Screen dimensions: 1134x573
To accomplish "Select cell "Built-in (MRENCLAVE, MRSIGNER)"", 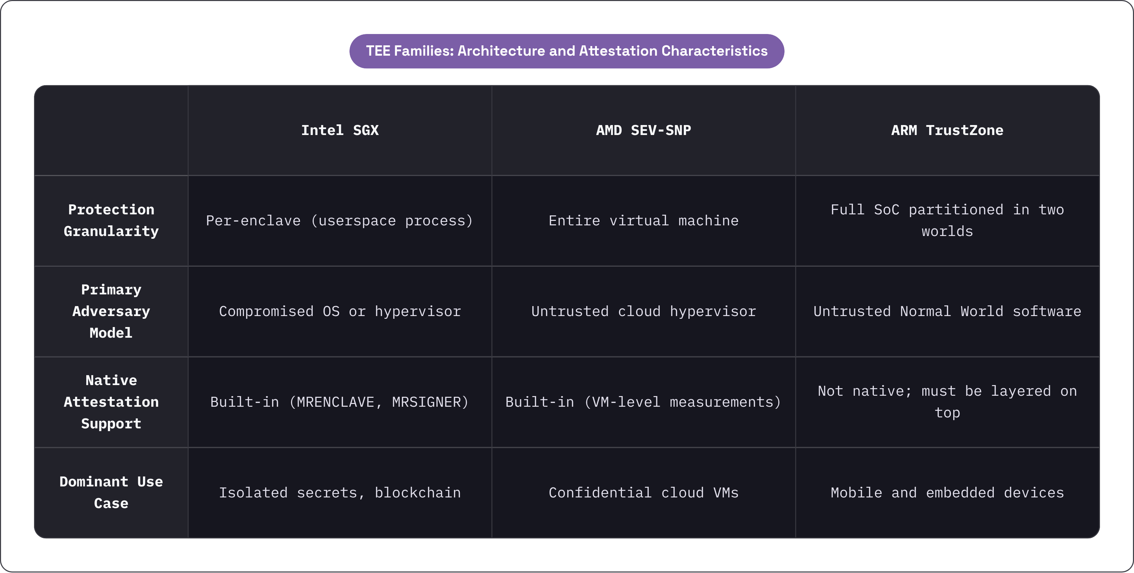I will click(340, 402).
